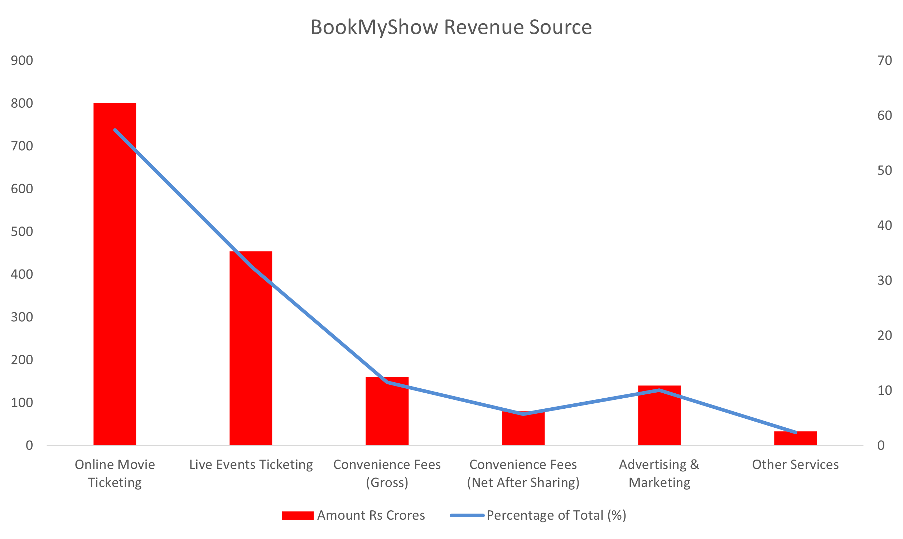Select Percentage of Total (%) legend label
The height and width of the screenshot is (539, 903).
tap(556, 515)
